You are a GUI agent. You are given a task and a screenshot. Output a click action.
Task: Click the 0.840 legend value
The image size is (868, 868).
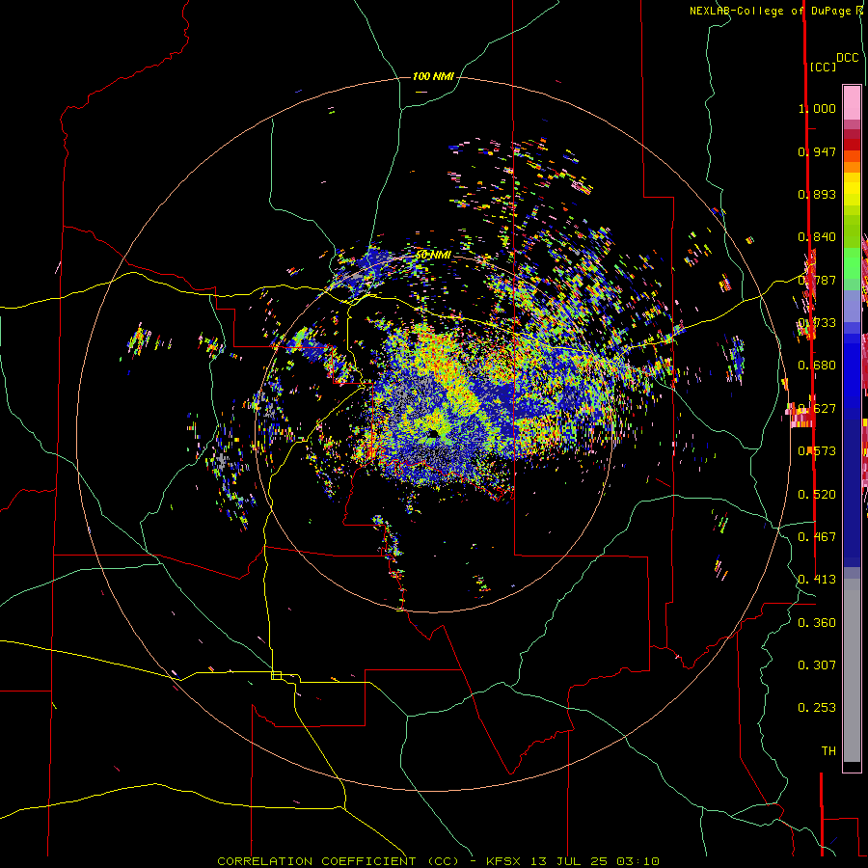pos(817,237)
